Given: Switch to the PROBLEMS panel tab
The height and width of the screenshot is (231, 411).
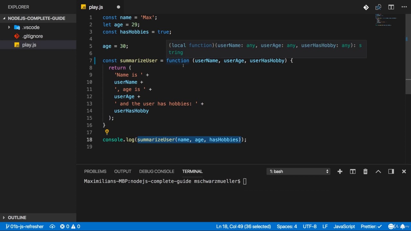Looking at the screenshot, I should point(95,171).
